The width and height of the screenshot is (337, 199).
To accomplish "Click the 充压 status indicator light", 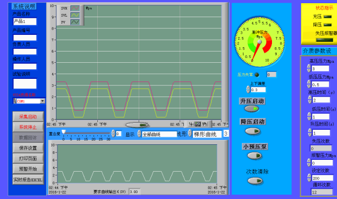I will (x=327, y=17).
